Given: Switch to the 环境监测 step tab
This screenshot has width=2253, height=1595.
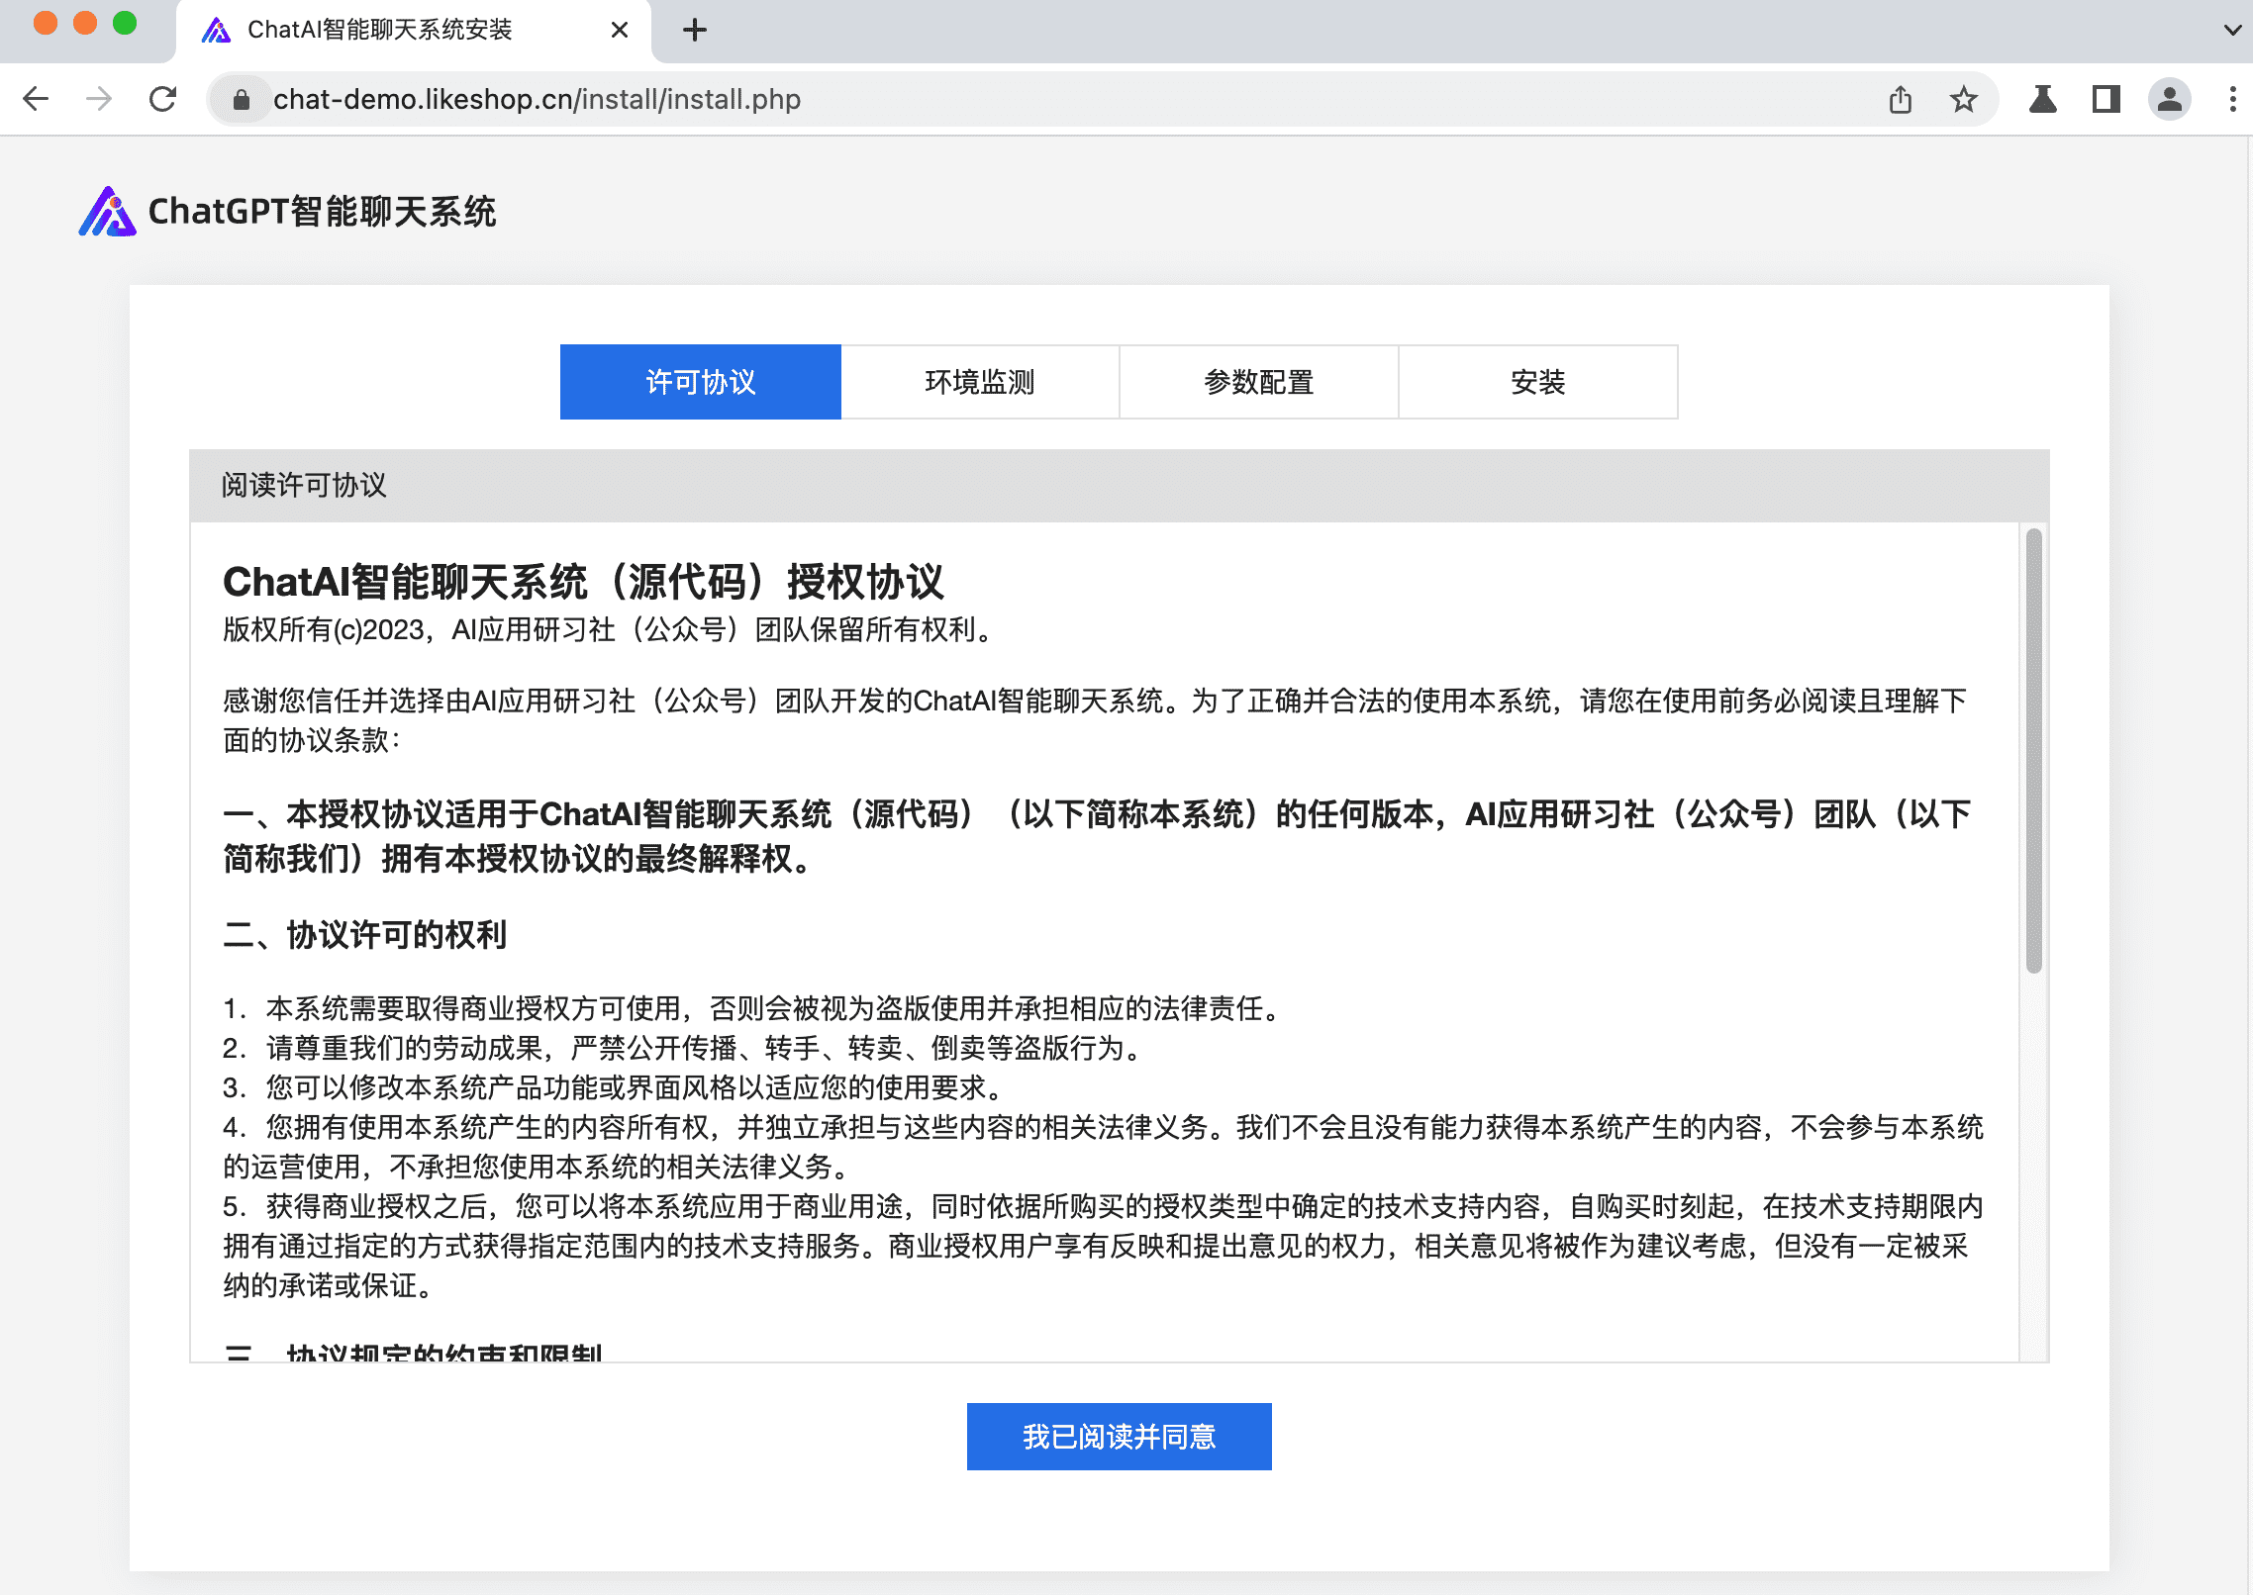Looking at the screenshot, I should point(980,382).
